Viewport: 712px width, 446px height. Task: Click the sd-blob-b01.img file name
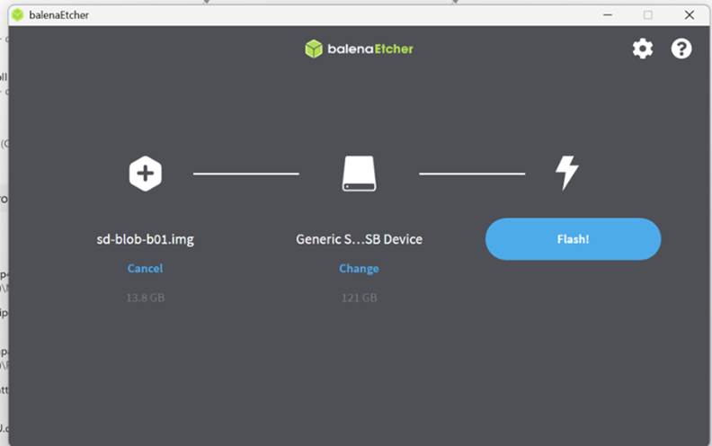click(145, 239)
